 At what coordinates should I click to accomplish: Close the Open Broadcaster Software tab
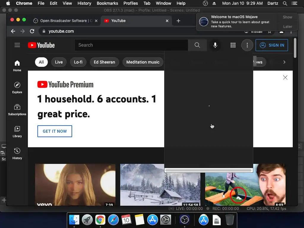click(x=96, y=21)
